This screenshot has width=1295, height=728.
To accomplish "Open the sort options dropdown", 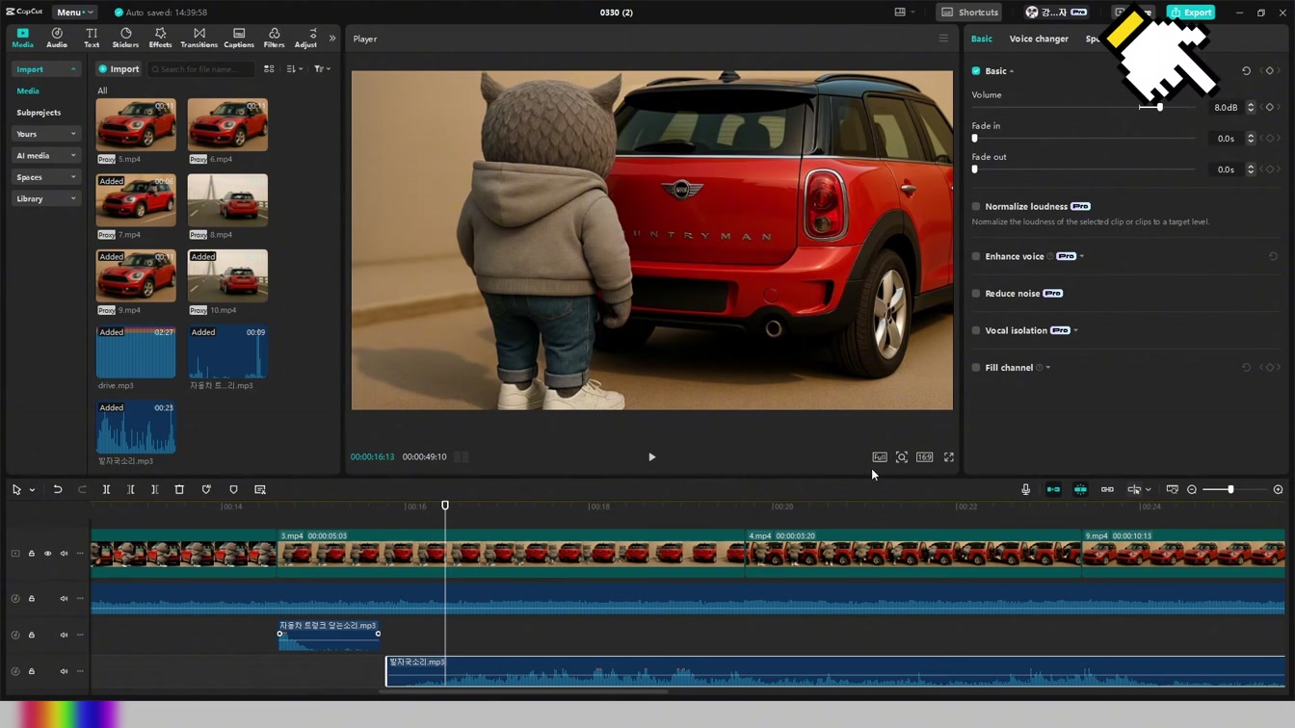I will coord(295,69).
